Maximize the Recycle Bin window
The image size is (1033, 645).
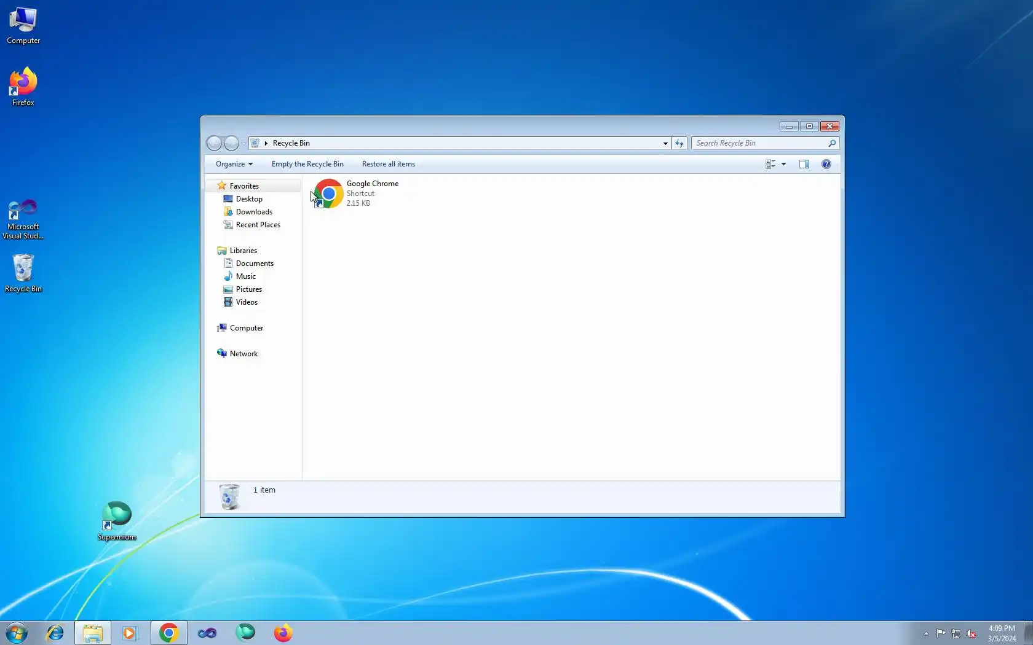pos(809,127)
